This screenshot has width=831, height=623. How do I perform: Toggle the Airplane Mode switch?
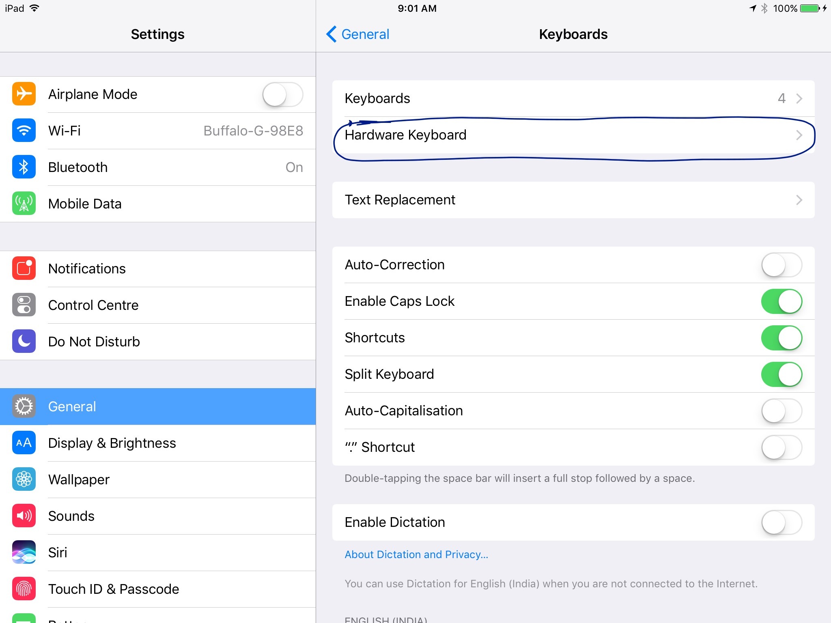click(x=282, y=95)
